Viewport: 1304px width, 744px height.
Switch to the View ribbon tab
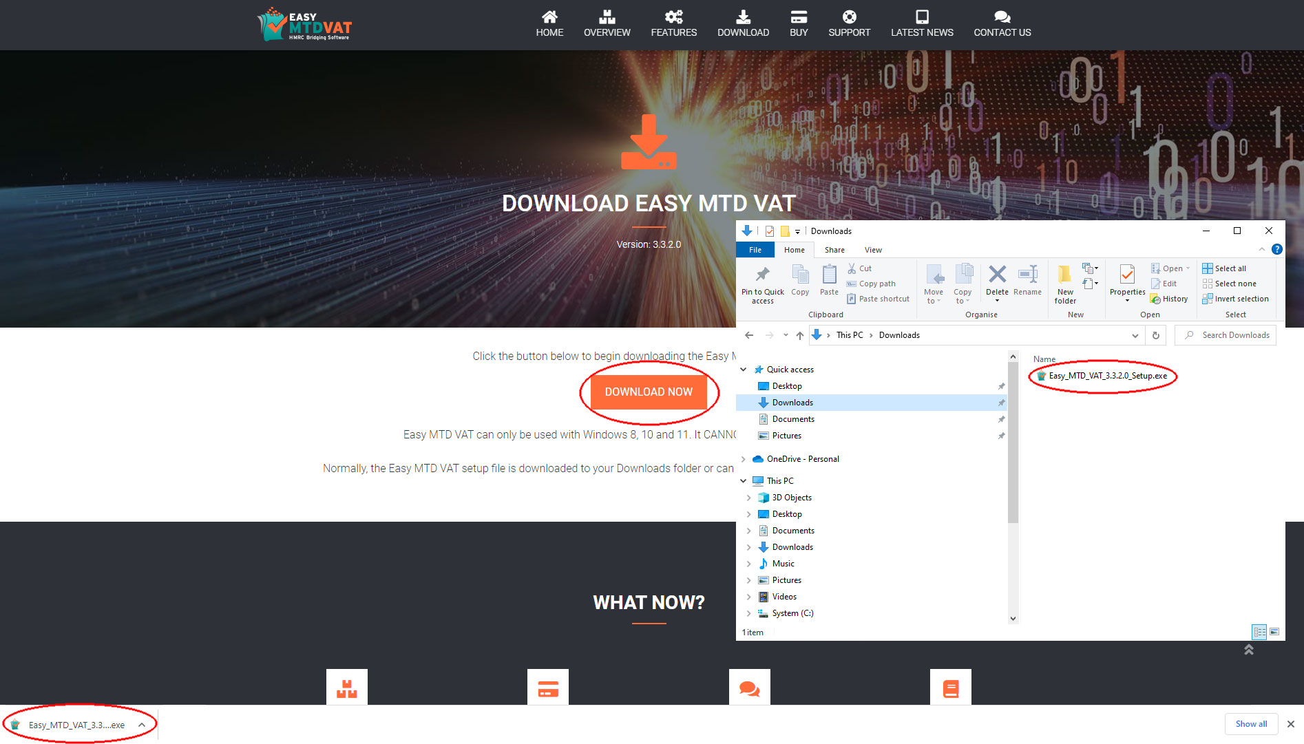pyautogui.click(x=873, y=250)
